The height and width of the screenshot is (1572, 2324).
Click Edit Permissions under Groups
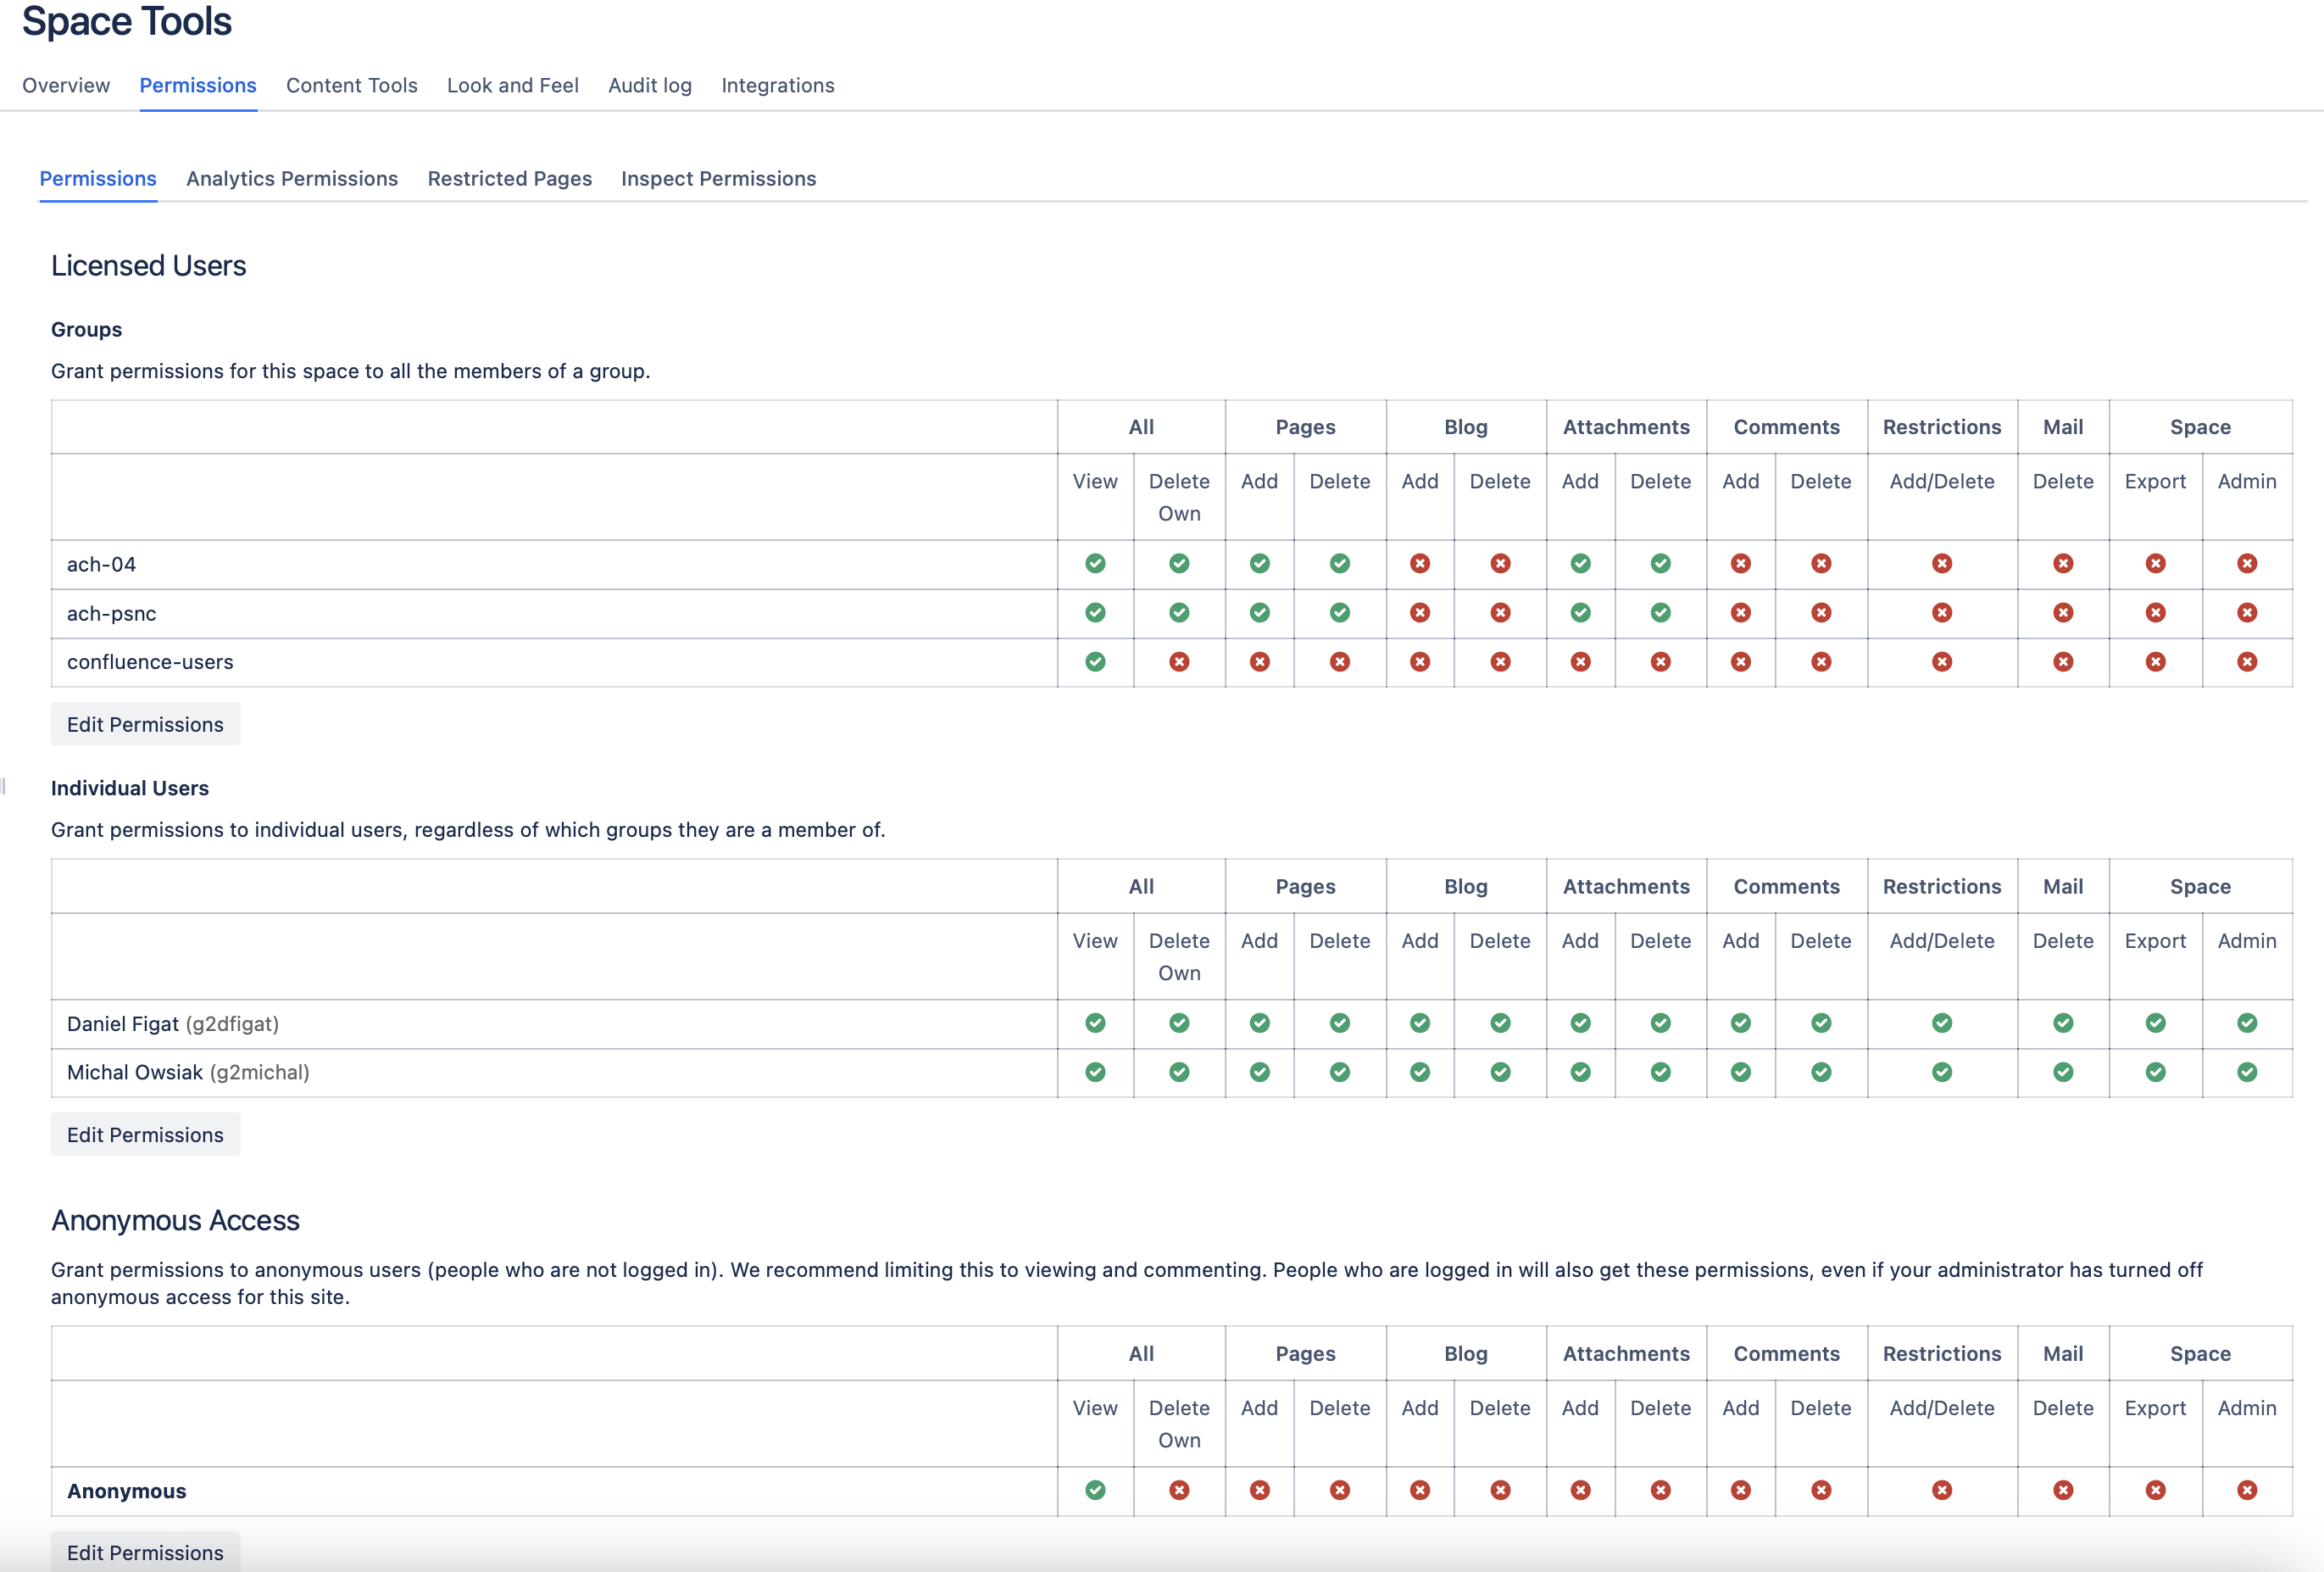(x=145, y=724)
